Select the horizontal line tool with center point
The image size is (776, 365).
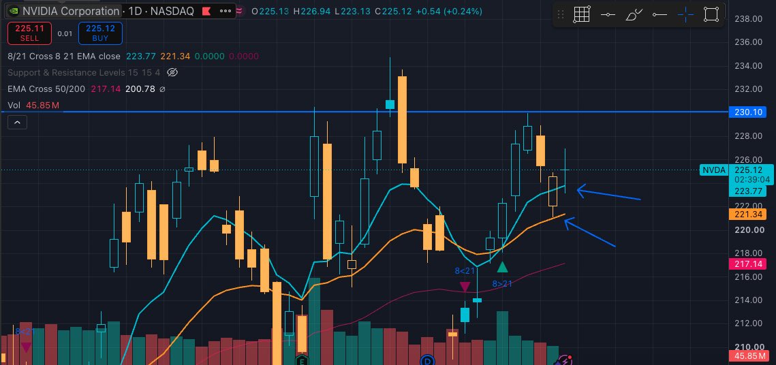[x=608, y=15]
